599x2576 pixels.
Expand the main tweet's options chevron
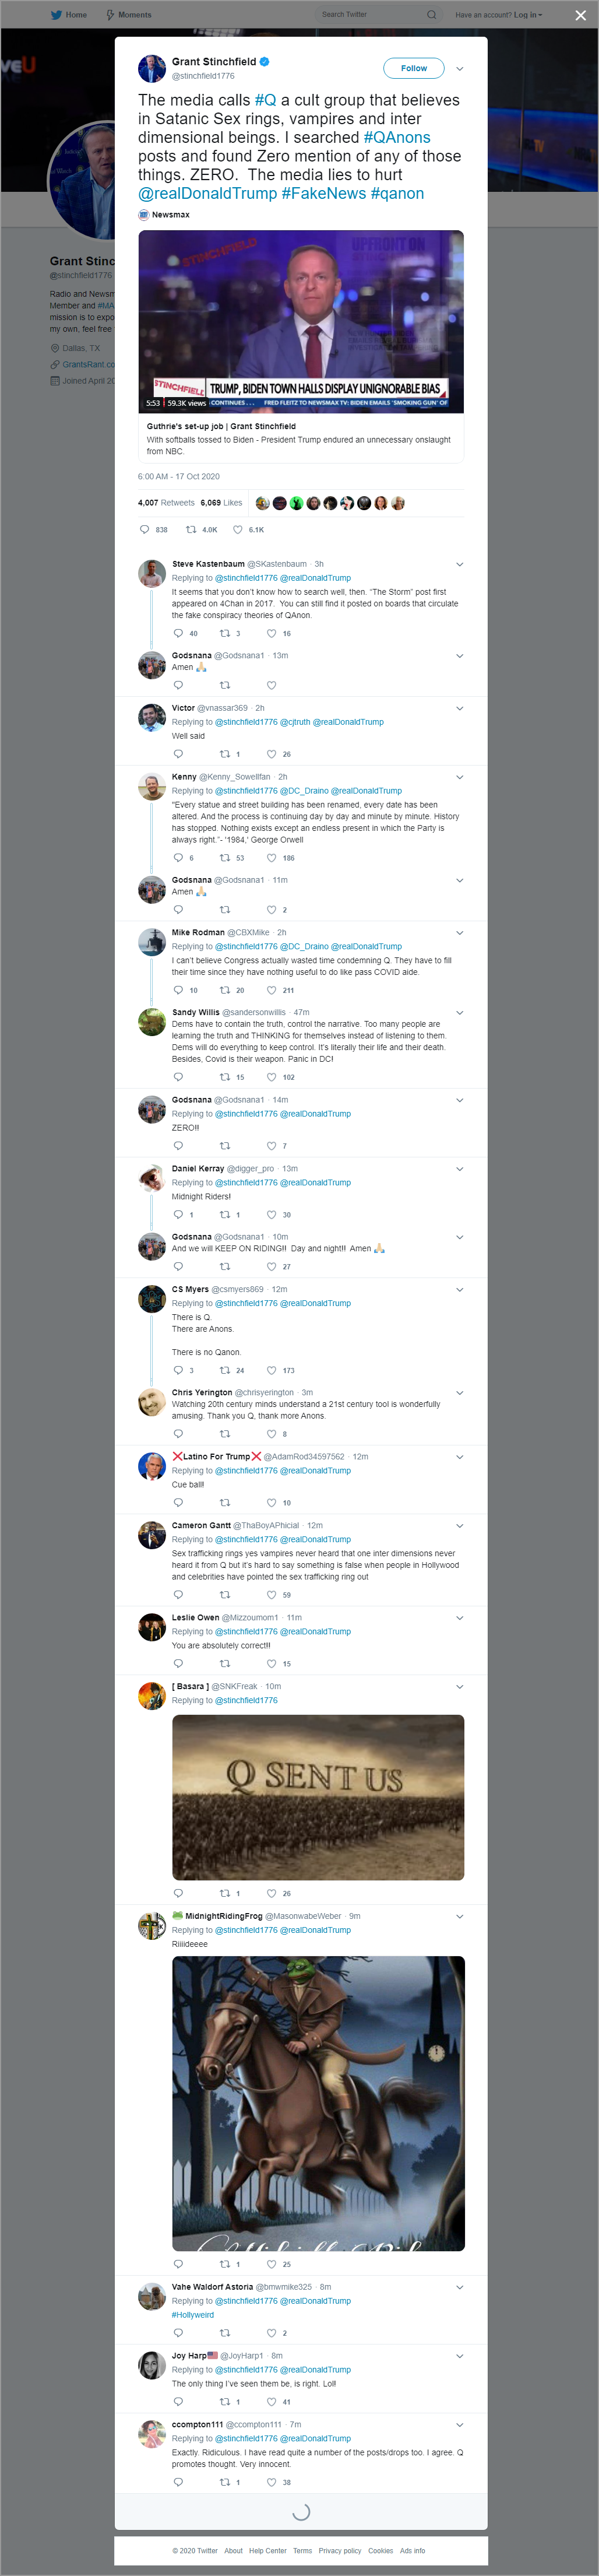click(460, 68)
